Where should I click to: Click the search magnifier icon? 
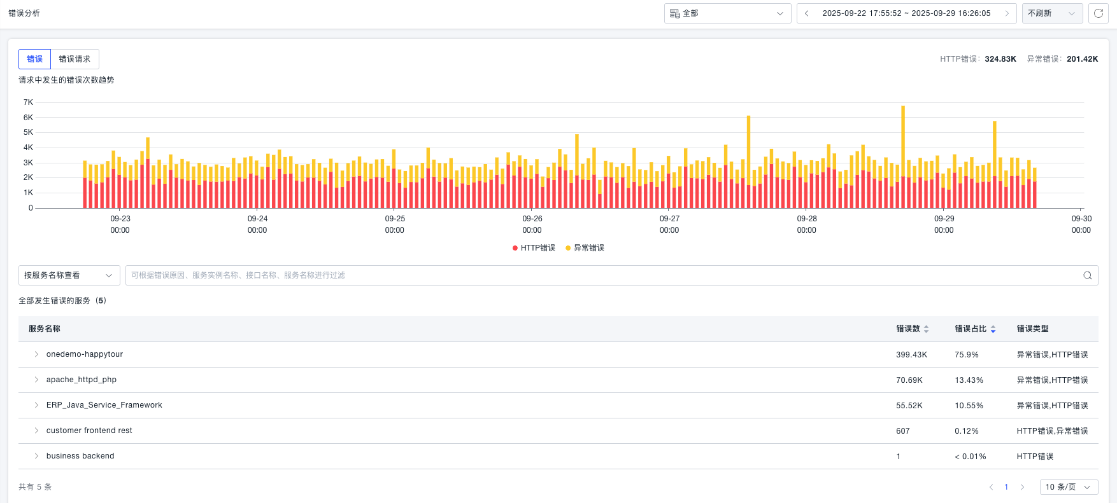(x=1088, y=275)
